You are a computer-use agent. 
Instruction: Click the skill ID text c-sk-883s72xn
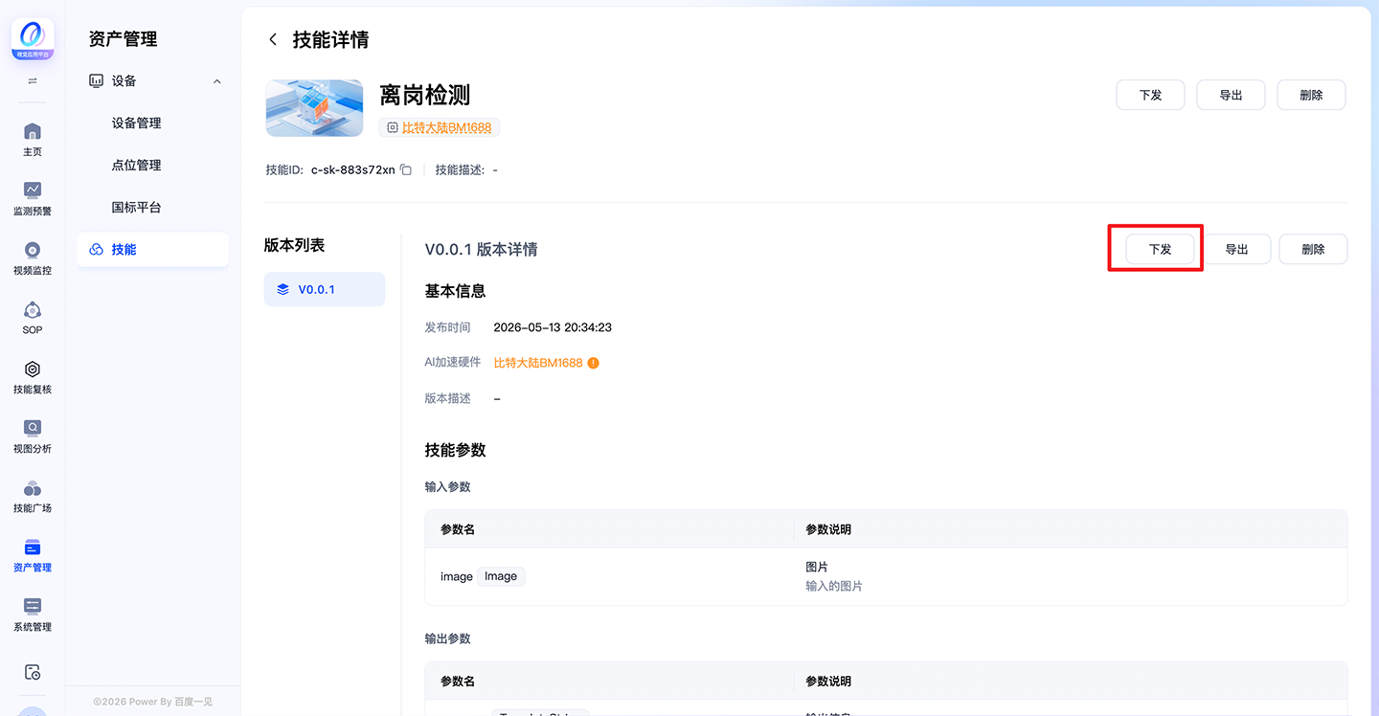point(352,169)
